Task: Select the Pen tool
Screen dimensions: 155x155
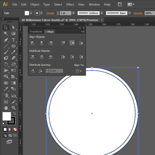Action: point(6,40)
